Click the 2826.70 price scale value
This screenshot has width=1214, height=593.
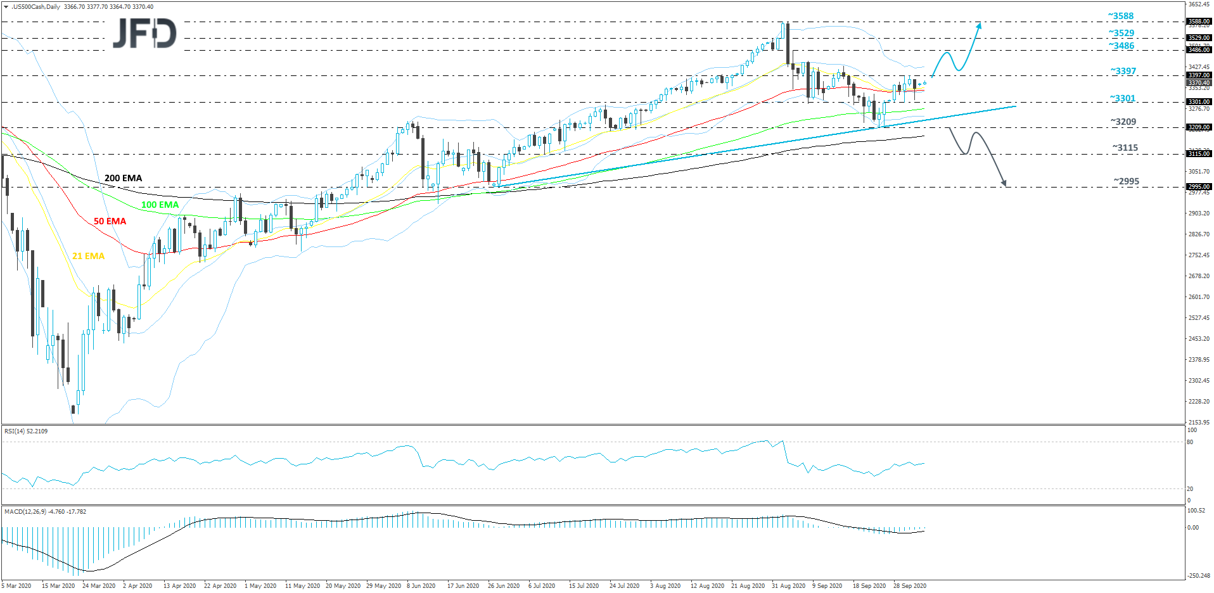1199,234
